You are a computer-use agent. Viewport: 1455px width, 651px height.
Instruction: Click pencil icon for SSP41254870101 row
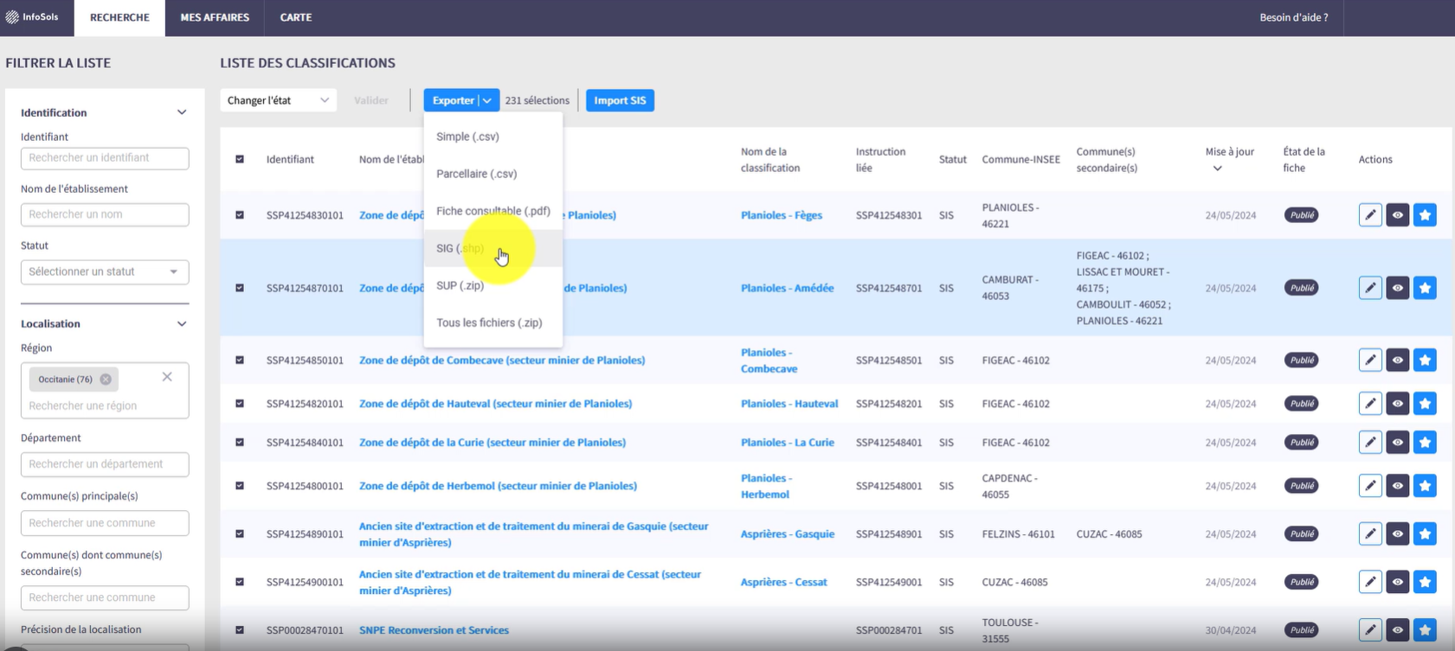pos(1370,288)
